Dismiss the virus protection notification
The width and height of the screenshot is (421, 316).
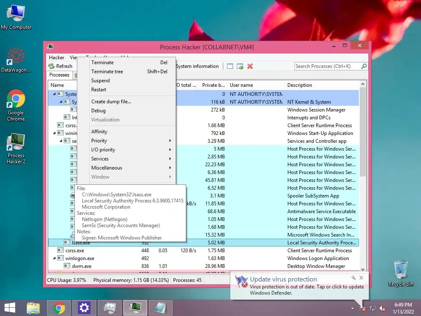click(361, 278)
